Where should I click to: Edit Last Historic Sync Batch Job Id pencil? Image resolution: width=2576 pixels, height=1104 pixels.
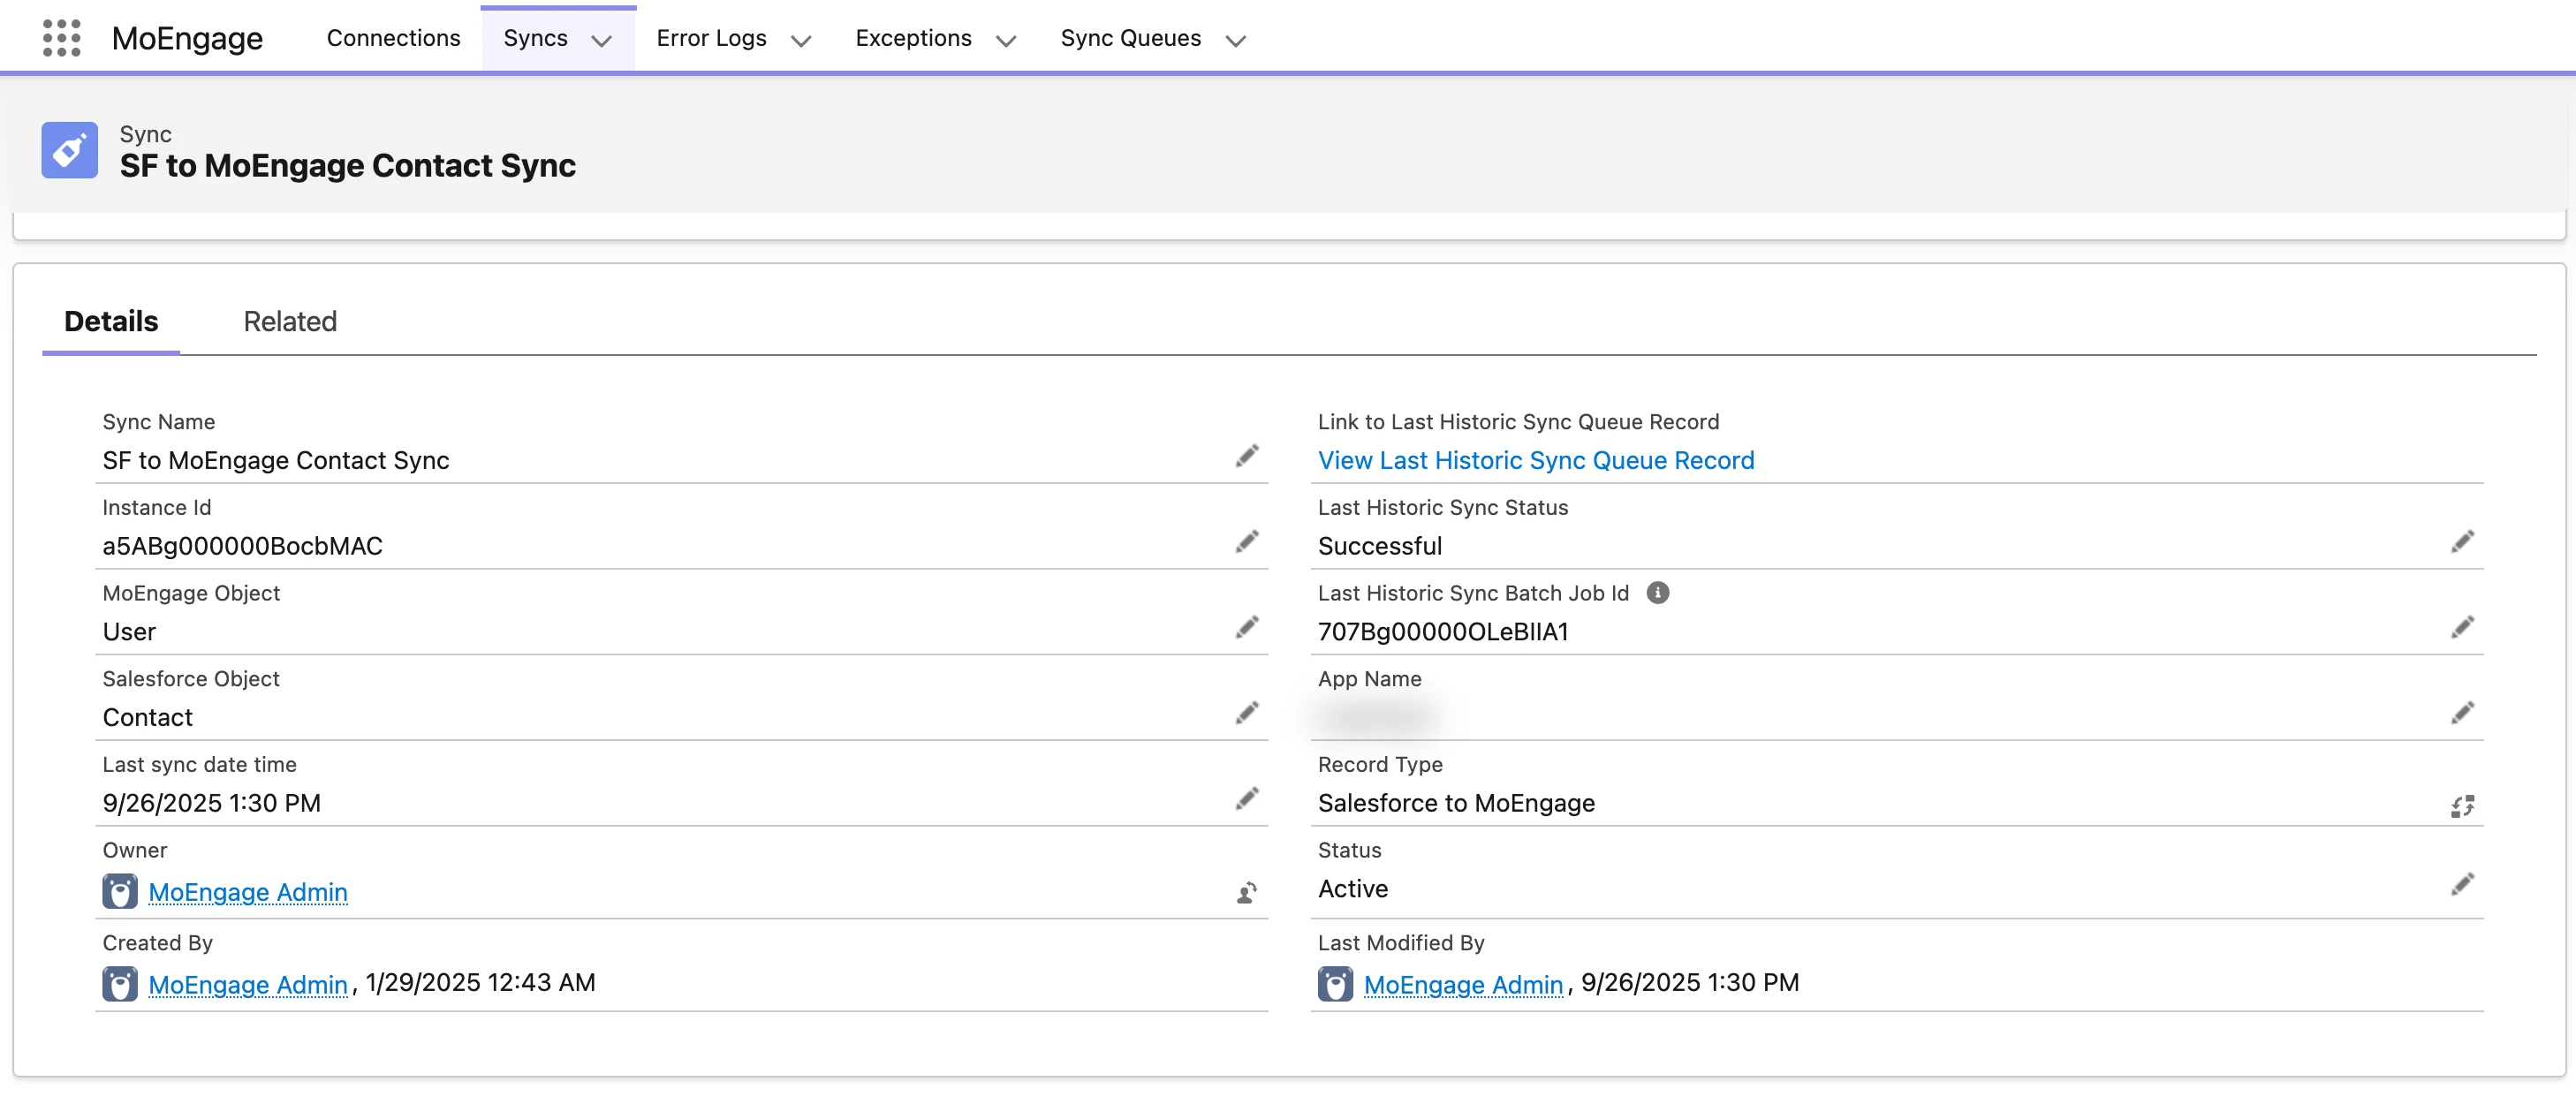click(2462, 627)
